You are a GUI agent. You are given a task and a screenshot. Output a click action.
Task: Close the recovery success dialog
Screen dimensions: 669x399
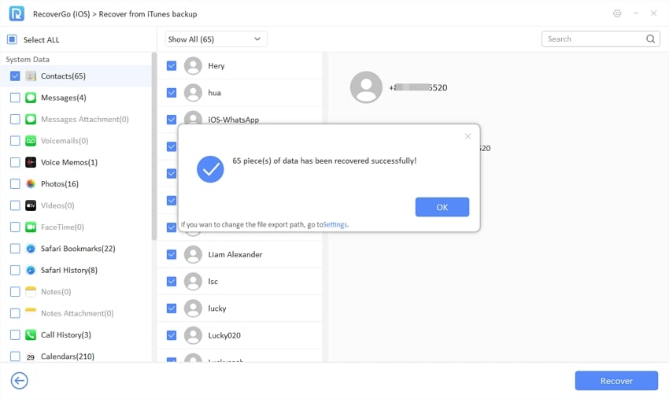[x=468, y=136]
